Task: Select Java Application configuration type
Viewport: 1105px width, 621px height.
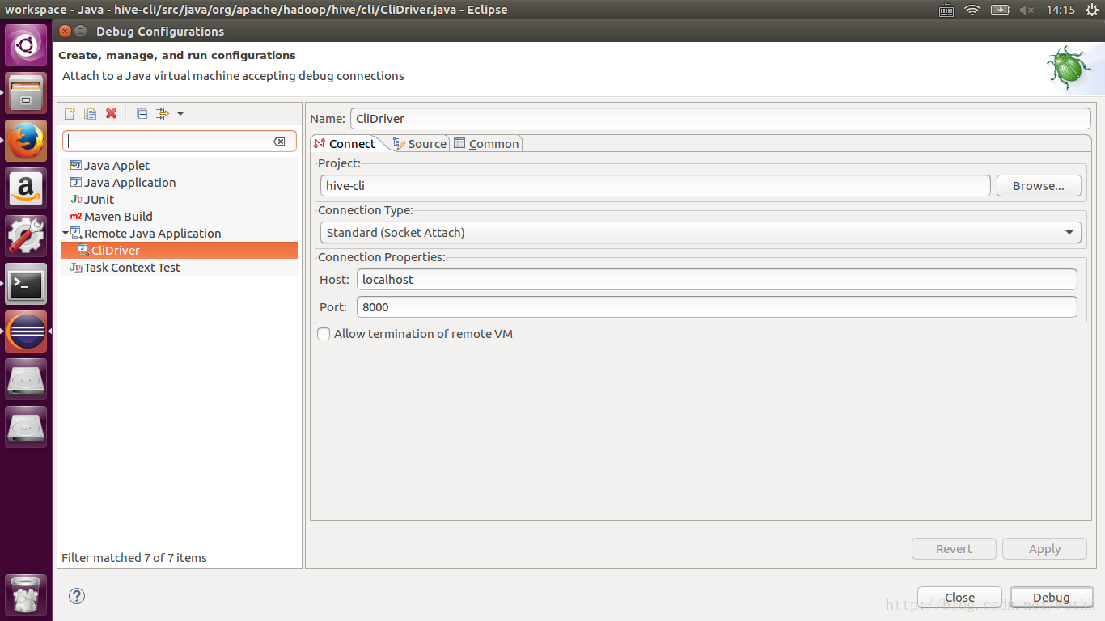Action: [x=122, y=183]
